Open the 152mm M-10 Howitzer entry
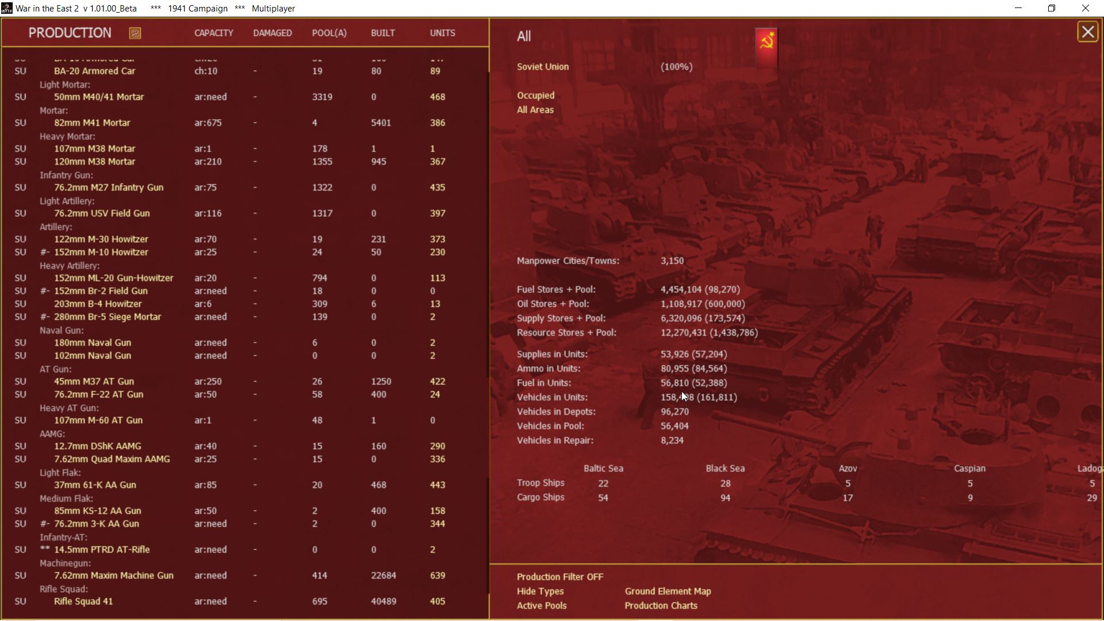 (x=101, y=252)
